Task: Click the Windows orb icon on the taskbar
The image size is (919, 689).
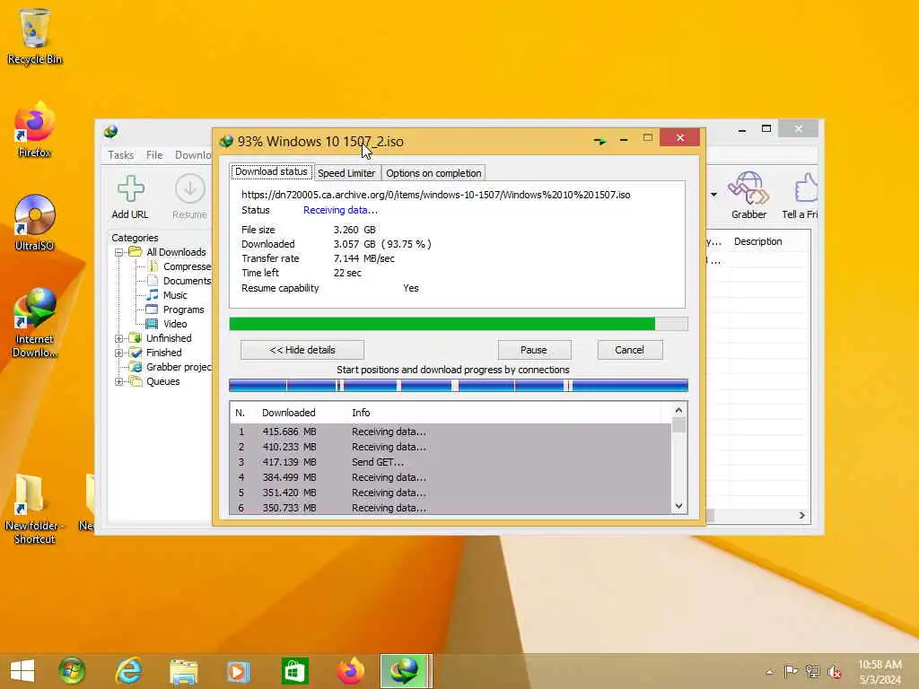Action: click(72, 671)
